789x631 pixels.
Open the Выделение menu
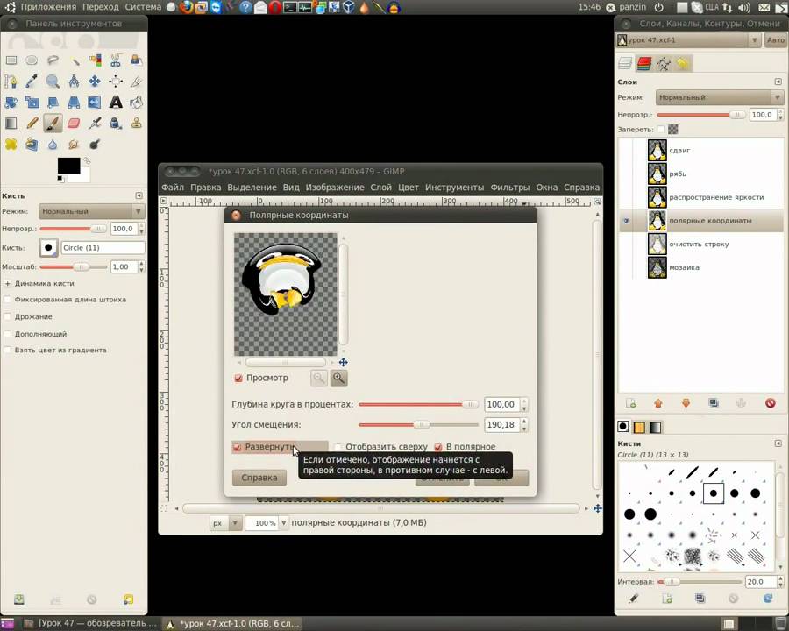[x=252, y=188]
